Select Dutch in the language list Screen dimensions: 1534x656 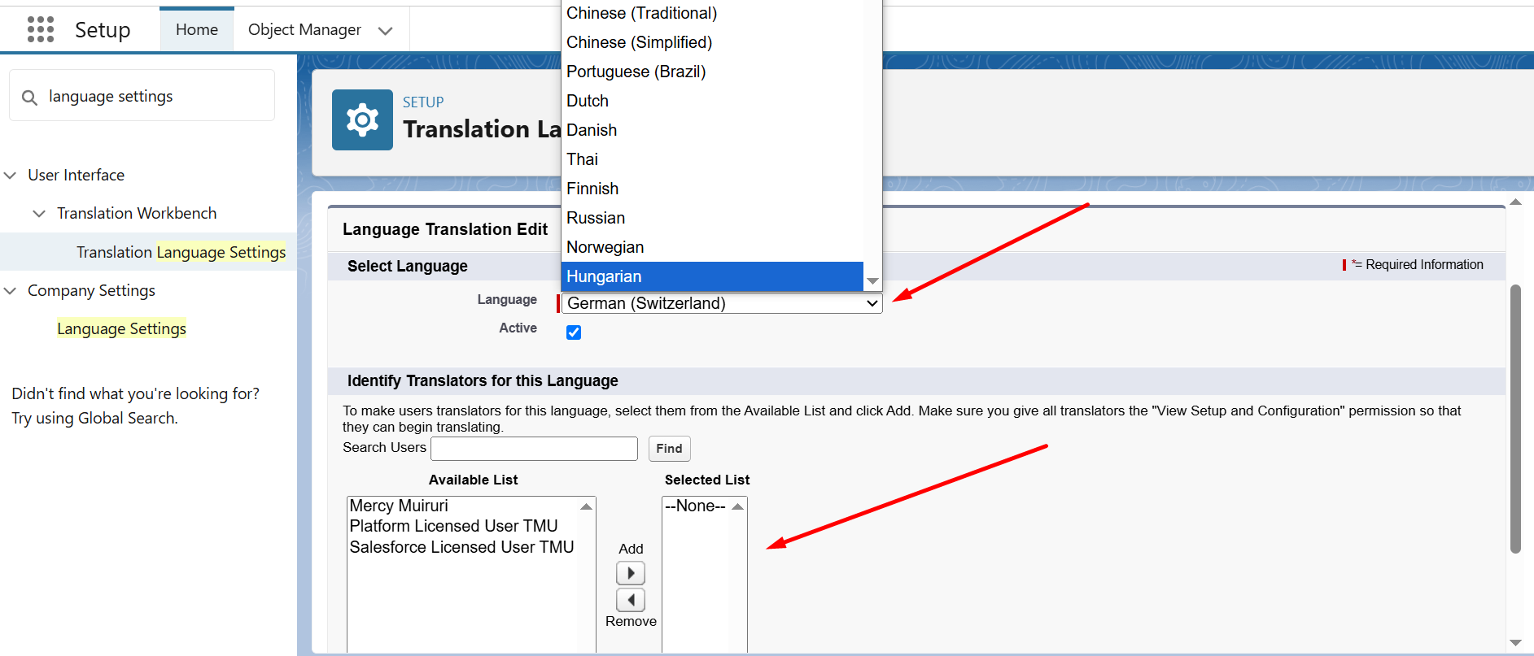712,101
